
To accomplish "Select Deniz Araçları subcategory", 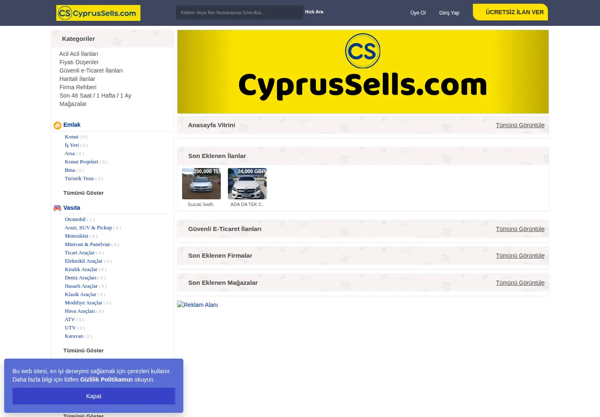I will click(80, 278).
